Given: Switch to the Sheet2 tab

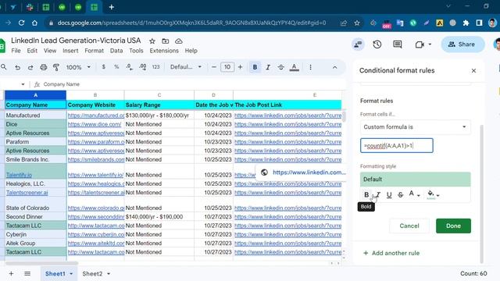Looking at the screenshot, I should coord(92,274).
